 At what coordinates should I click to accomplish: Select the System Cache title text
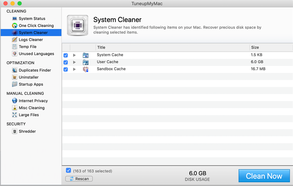(x=110, y=55)
